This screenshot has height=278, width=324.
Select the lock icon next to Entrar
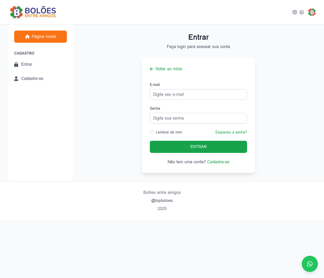coord(16,64)
